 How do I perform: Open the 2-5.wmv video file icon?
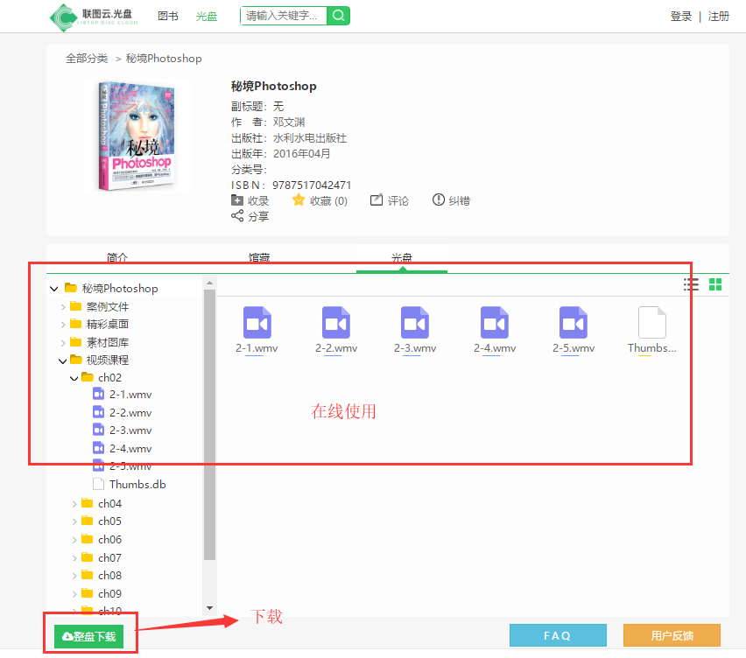click(574, 323)
